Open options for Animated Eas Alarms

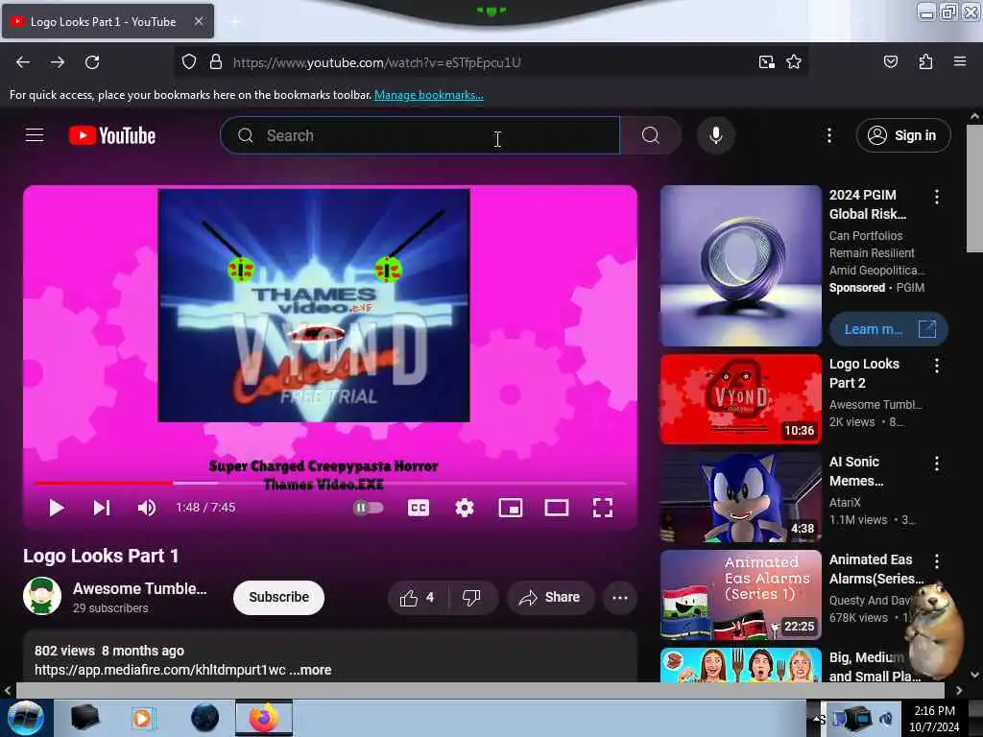click(x=937, y=560)
